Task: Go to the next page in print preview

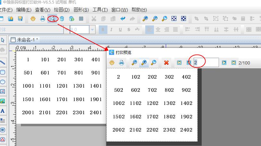Action: 224,63
